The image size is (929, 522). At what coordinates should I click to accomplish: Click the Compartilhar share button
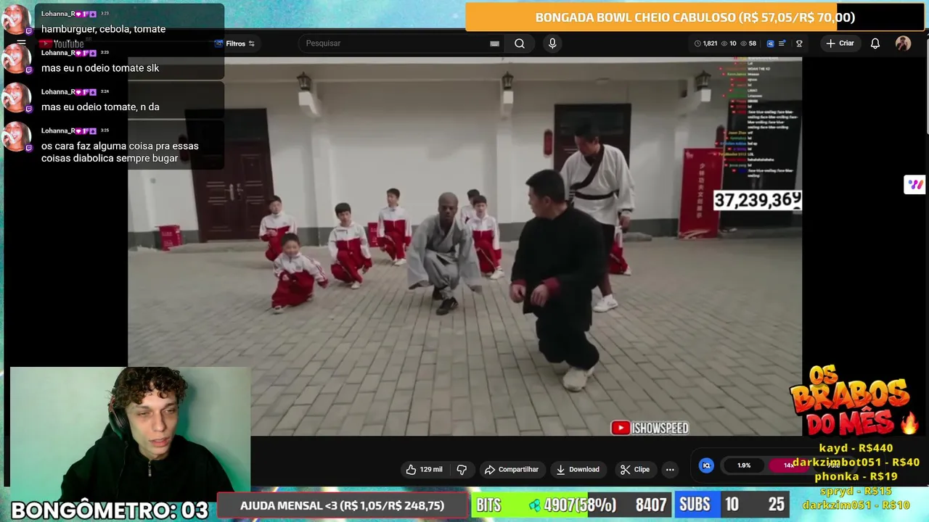[x=512, y=469]
